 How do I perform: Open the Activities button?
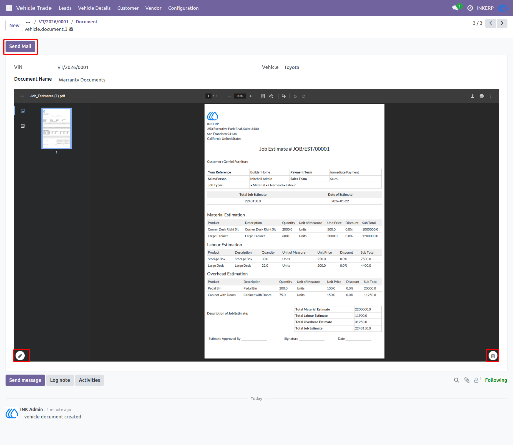click(89, 380)
